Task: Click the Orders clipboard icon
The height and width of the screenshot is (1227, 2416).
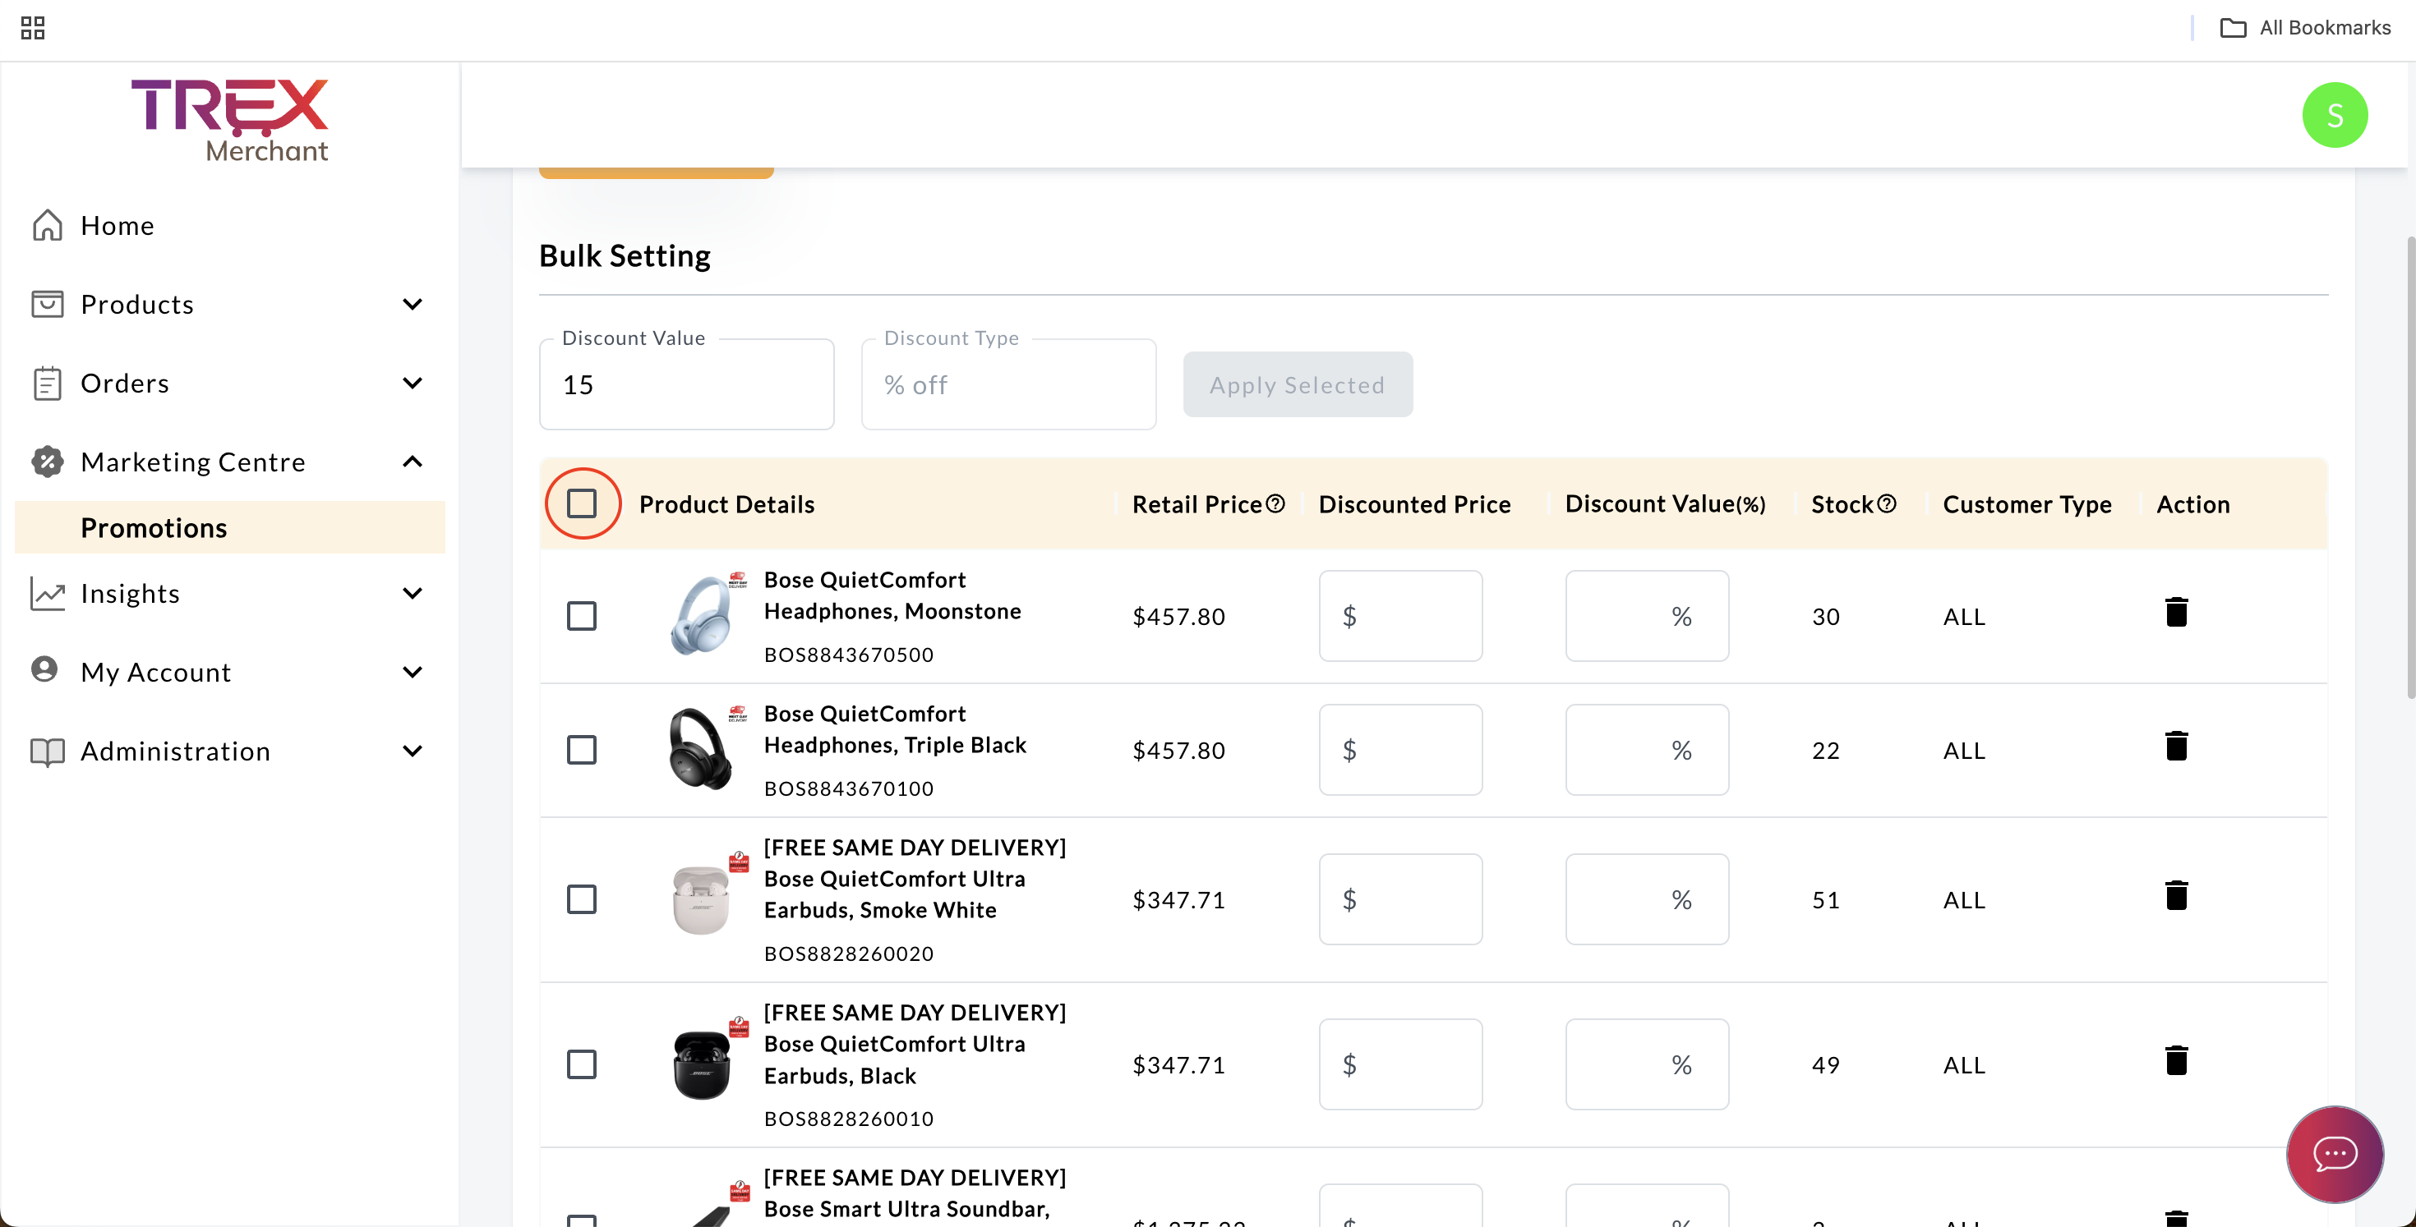Action: tap(47, 383)
